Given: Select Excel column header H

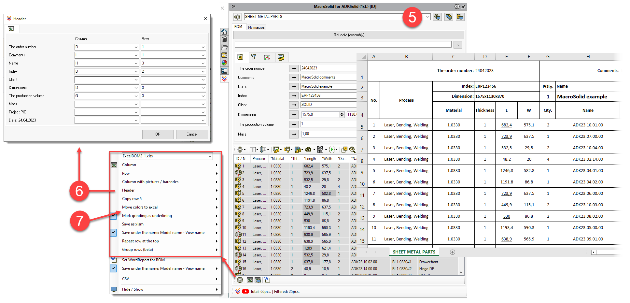Looking at the screenshot, I should click(x=588, y=57).
